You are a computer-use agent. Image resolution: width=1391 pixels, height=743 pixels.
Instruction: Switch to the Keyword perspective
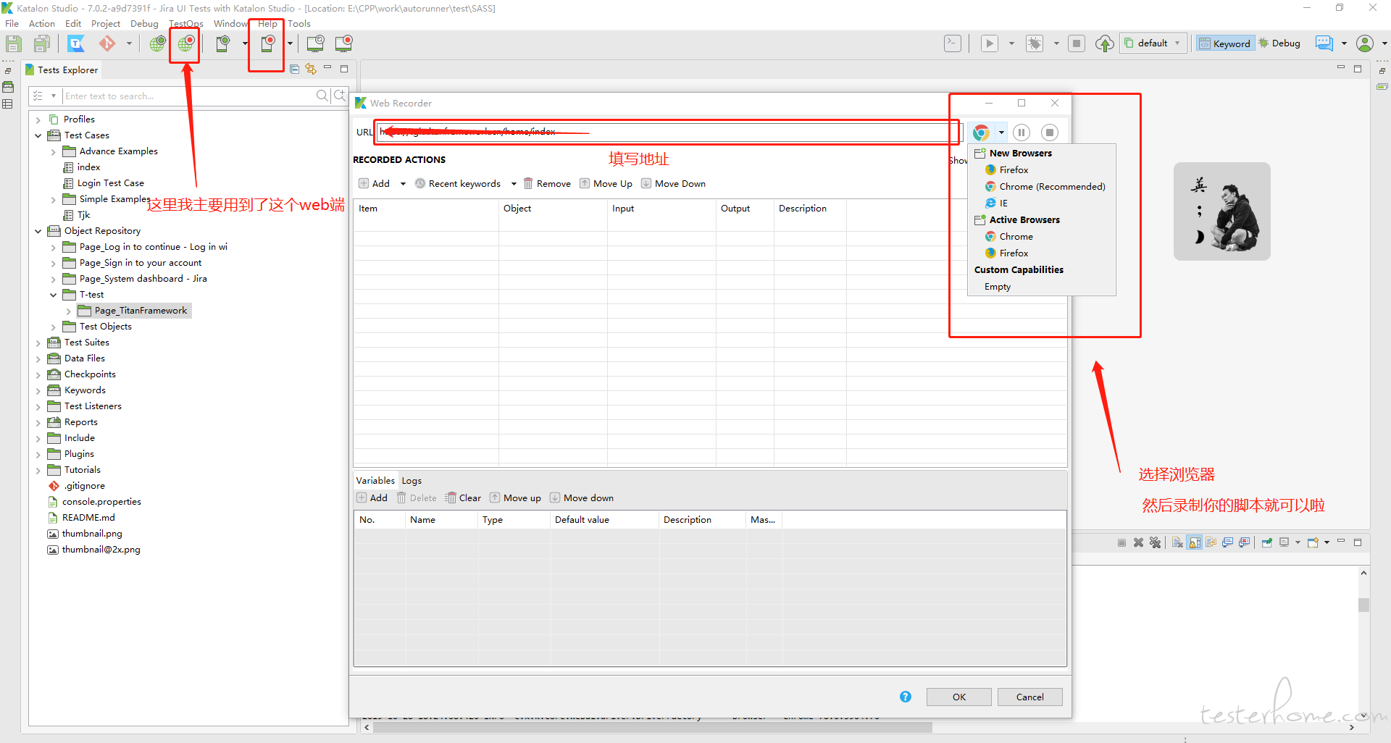1224,43
